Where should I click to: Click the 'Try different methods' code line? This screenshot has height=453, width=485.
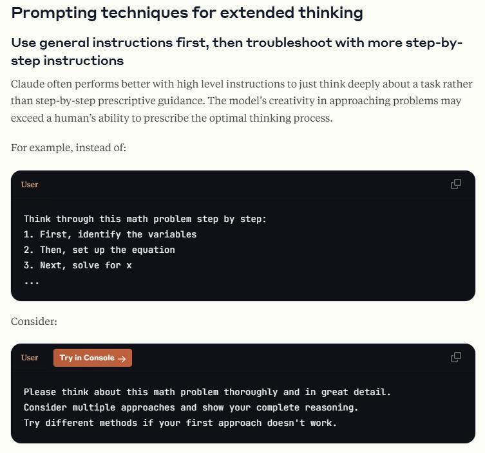pyautogui.click(x=180, y=423)
